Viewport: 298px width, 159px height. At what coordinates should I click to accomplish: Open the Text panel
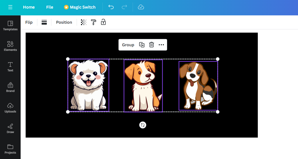pyautogui.click(x=10, y=67)
